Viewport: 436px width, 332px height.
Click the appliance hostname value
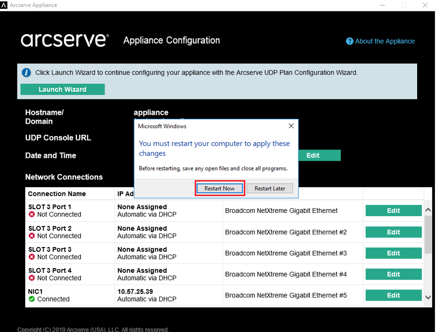click(151, 112)
